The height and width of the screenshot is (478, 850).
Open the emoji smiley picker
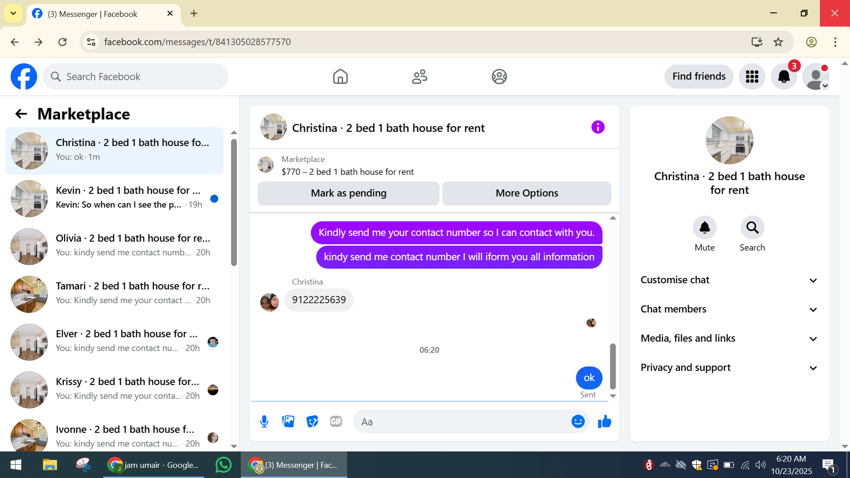click(x=578, y=421)
